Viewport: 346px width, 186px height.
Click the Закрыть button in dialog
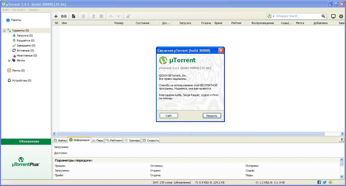coord(212,116)
